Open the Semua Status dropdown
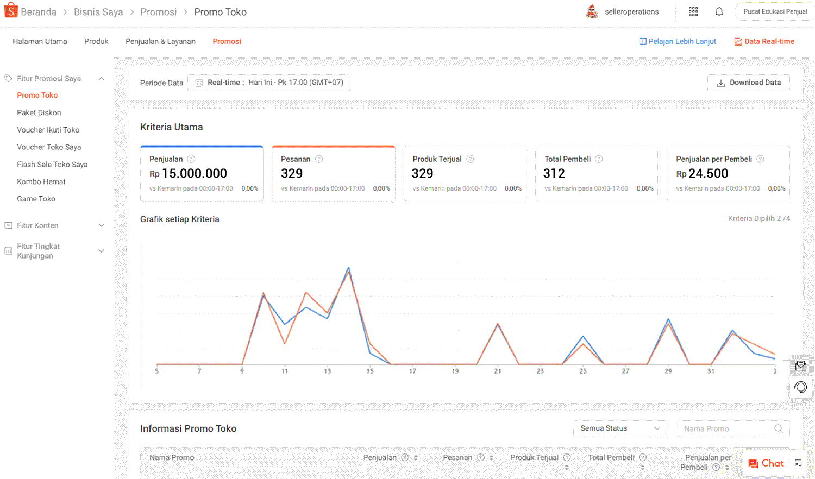The width and height of the screenshot is (815, 479). click(x=620, y=428)
